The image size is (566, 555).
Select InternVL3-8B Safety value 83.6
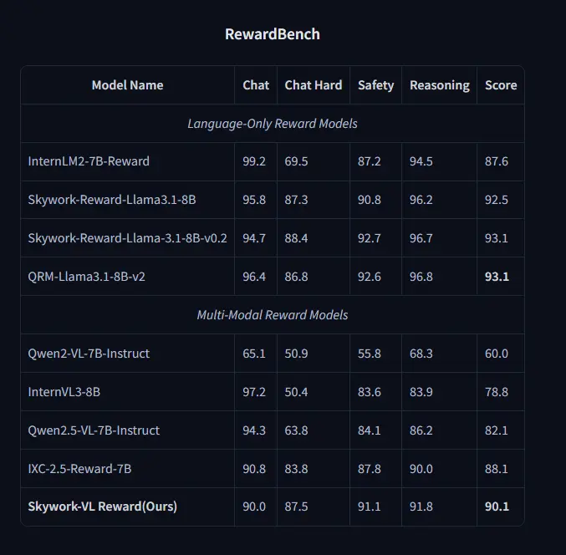[370, 392]
